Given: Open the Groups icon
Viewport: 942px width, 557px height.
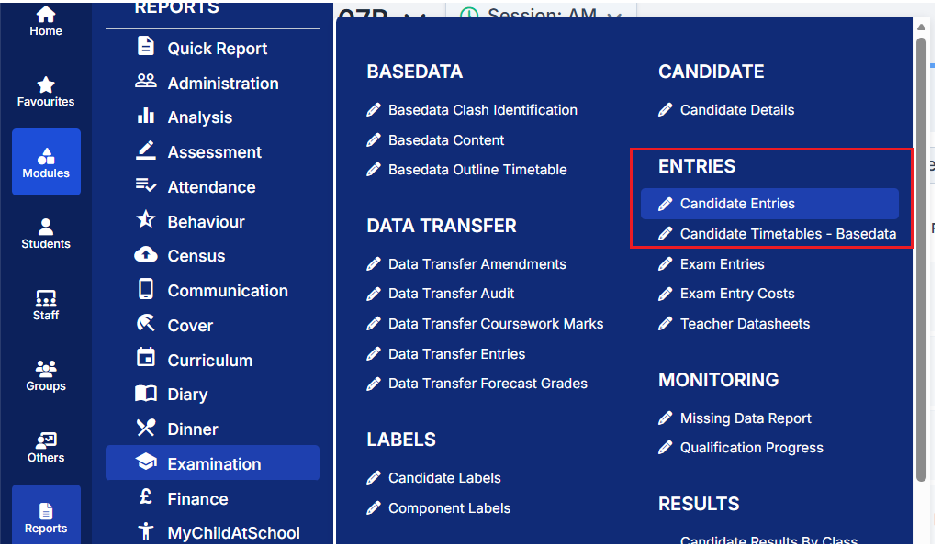Looking at the screenshot, I should point(46,375).
